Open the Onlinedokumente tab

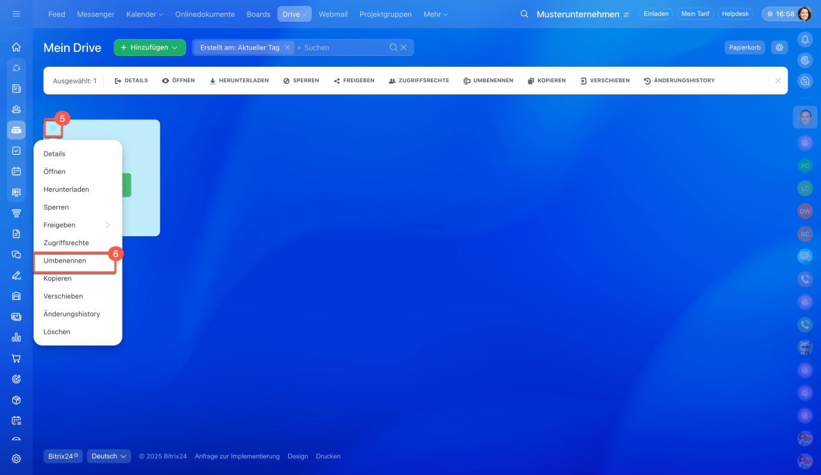[x=205, y=14]
